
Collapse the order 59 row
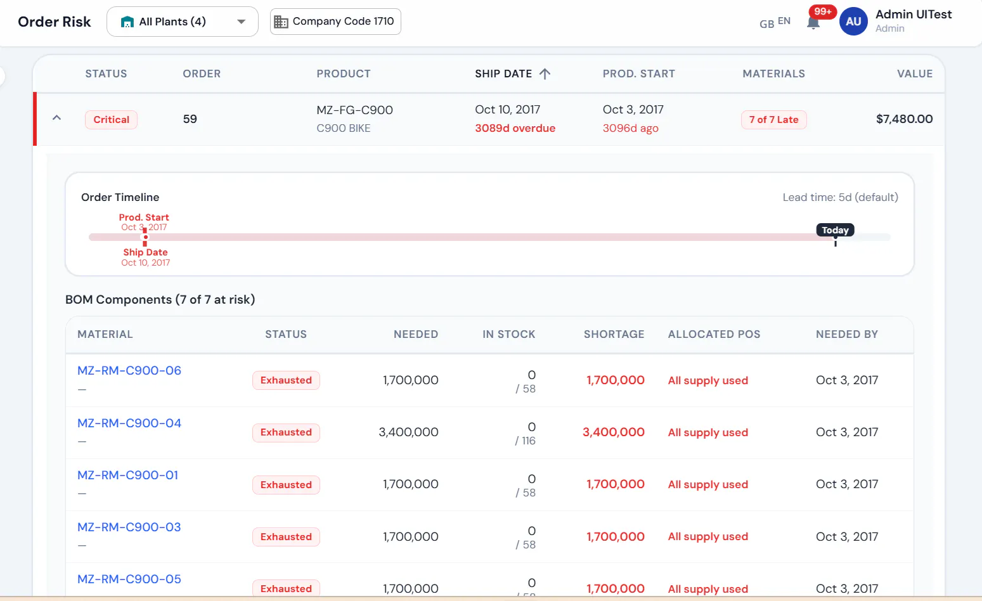tap(56, 118)
